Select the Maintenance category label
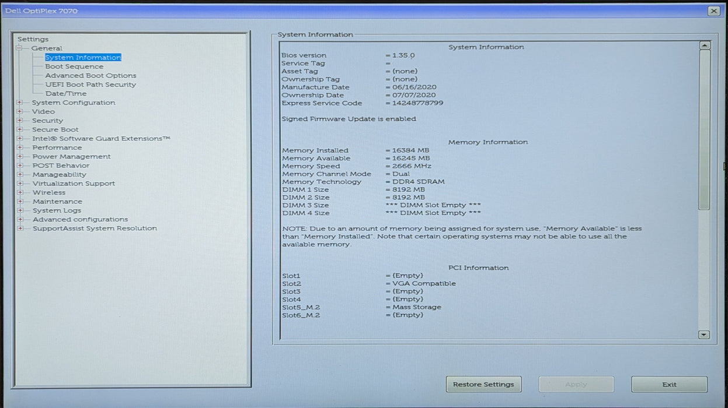This screenshot has width=728, height=408. click(57, 202)
